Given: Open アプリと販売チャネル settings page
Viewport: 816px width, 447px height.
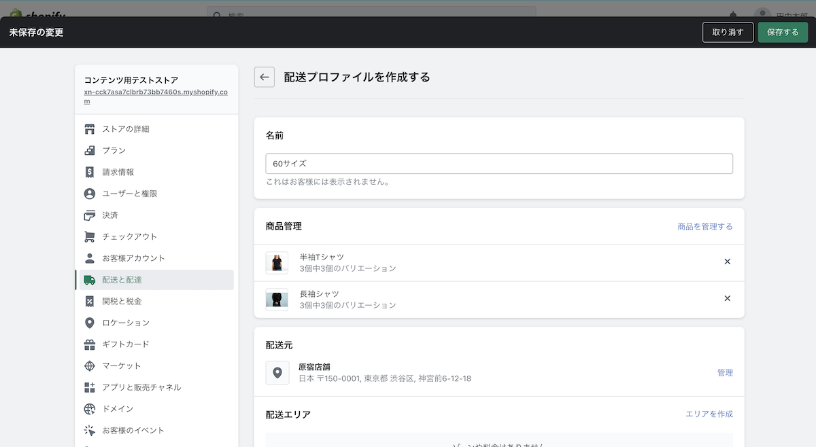Looking at the screenshot, I should [156, 387].
